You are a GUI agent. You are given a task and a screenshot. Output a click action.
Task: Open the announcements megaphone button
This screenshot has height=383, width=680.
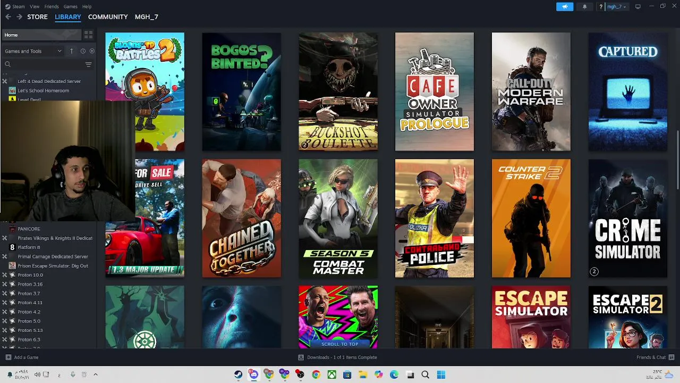[565, 6]
